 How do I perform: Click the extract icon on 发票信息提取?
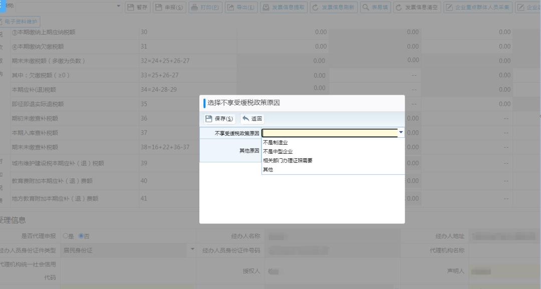pos(265,7)
